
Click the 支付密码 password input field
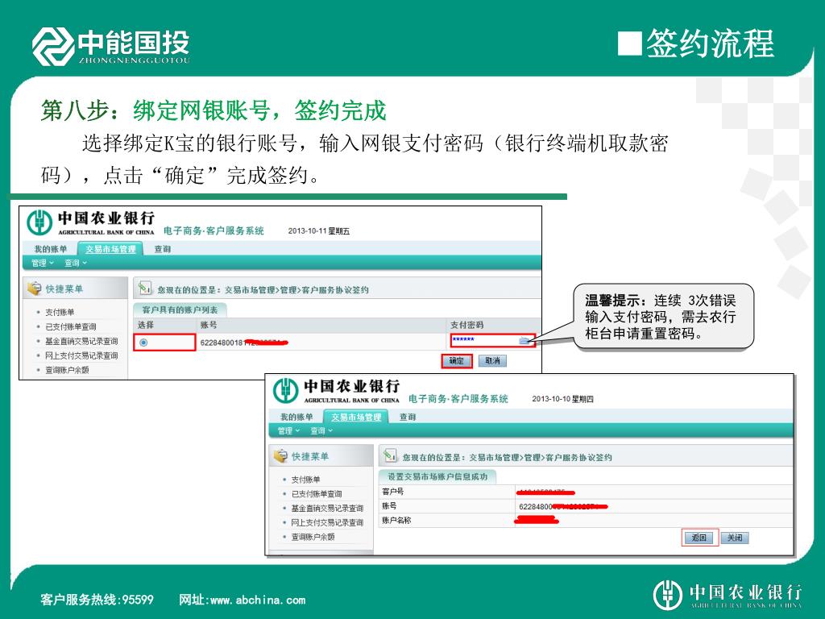point(492,341)
